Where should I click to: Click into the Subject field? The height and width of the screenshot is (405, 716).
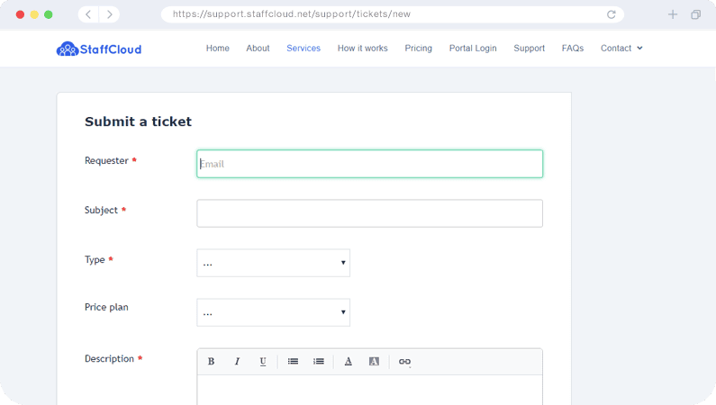tap(370, 213)
